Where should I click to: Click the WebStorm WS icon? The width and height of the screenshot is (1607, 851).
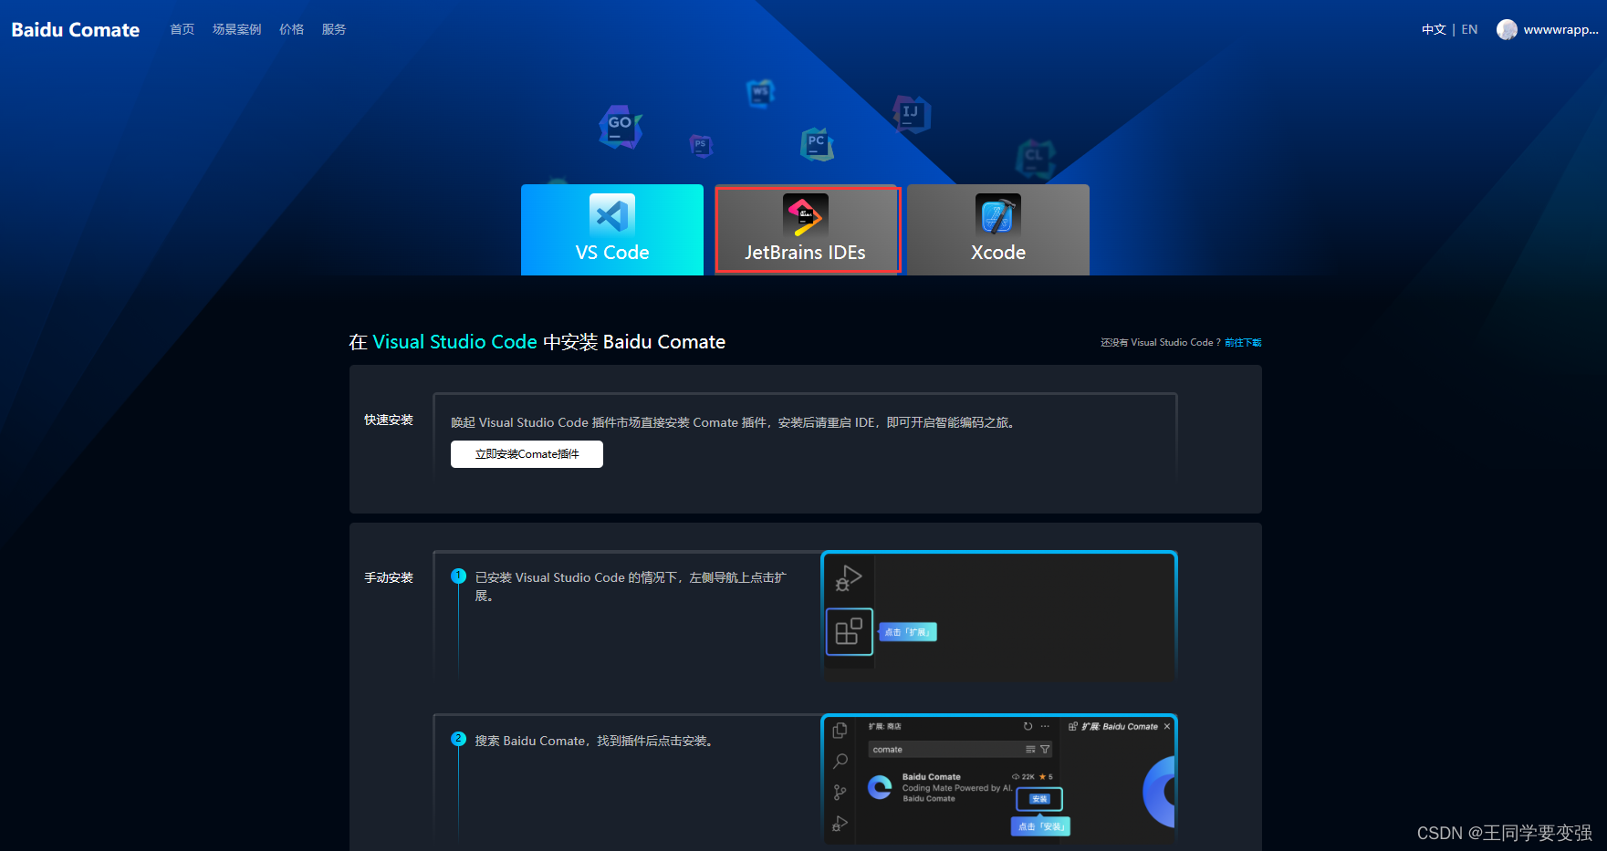[x=760, y=92]
